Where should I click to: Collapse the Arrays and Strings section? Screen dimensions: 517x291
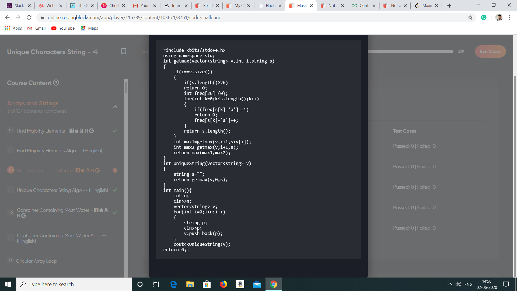click(115, 107)
